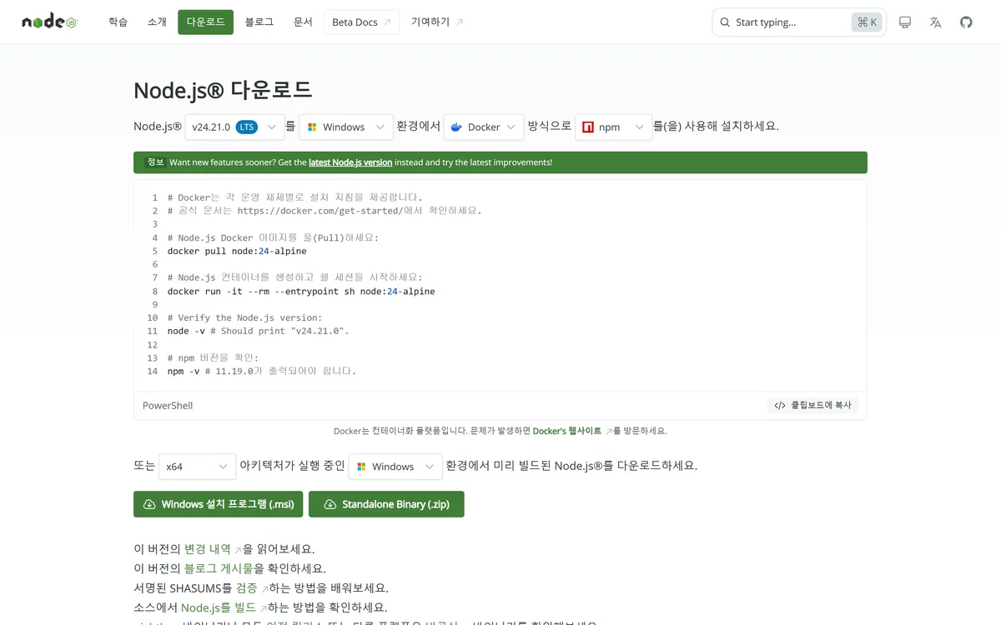Screen dimensions: 1001x625
Task: Open the language selector icon
Action: pyautogui.click(x=936, y=22)
